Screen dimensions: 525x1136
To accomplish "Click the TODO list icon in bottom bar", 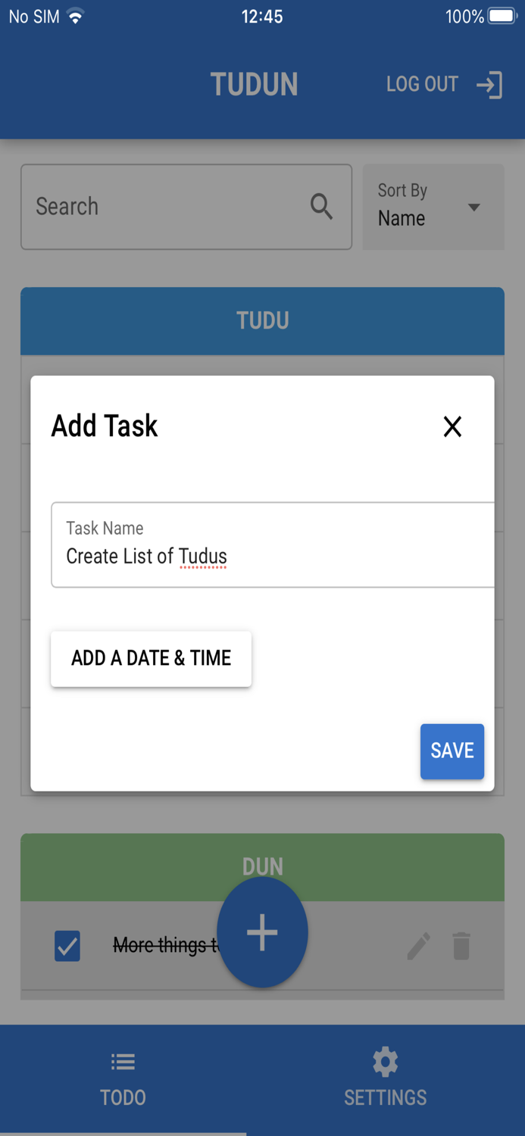I will point(123,1060).
